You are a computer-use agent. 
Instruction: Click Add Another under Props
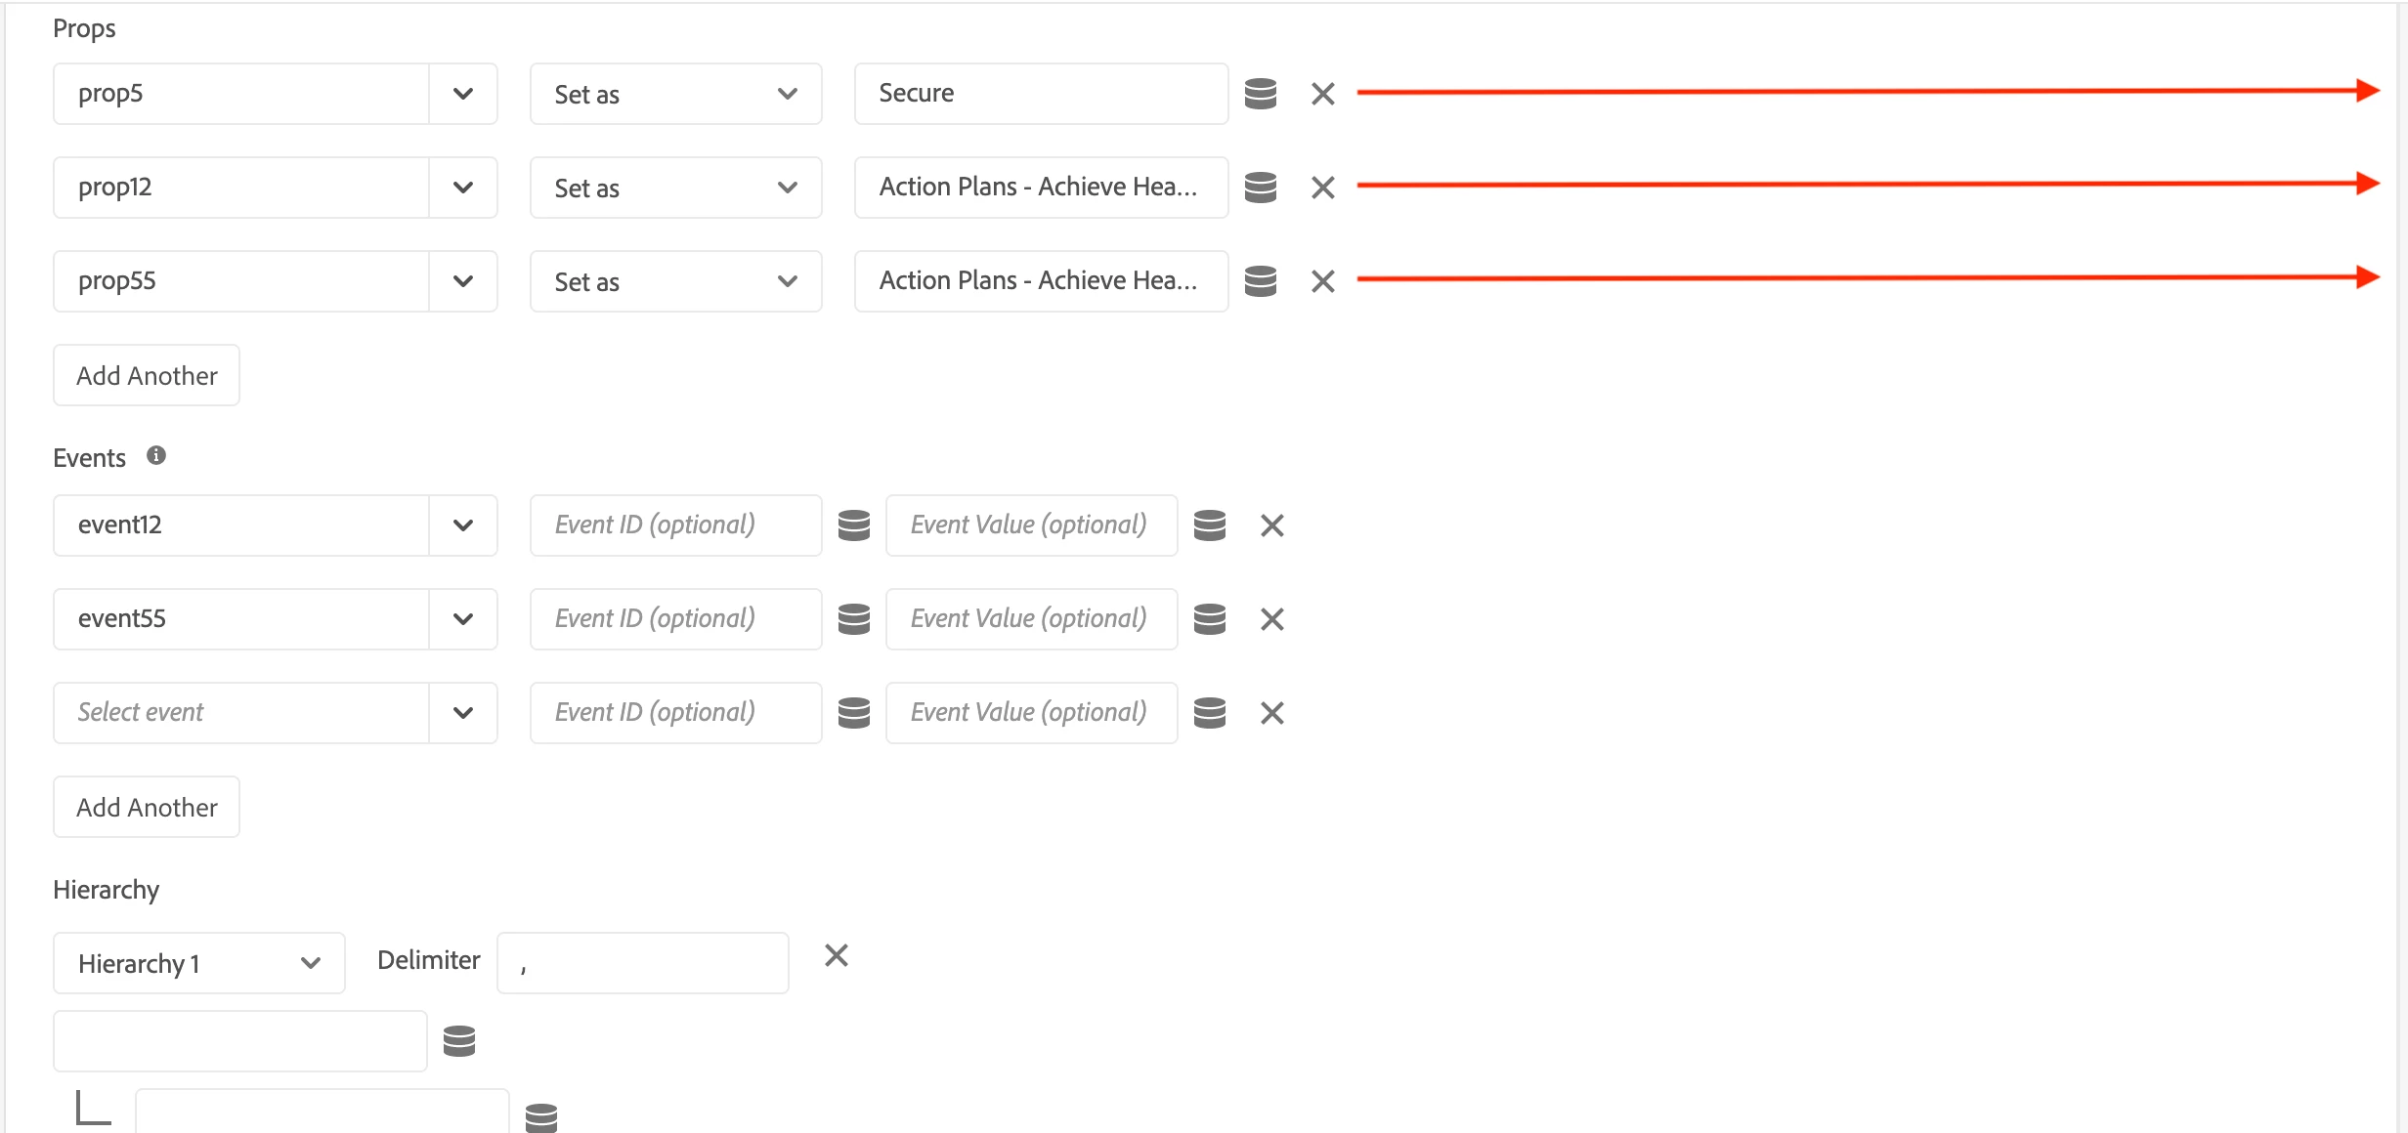pyautogui.click(x=147, y=375)
